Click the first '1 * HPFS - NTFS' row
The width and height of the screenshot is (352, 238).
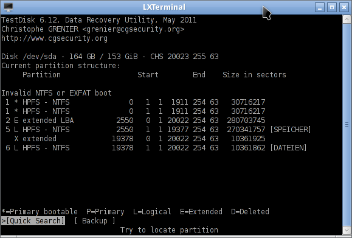pos(136,102)
